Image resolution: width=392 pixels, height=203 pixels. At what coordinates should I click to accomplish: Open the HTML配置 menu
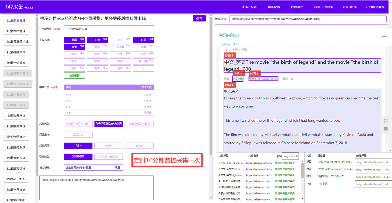[249, 7]
